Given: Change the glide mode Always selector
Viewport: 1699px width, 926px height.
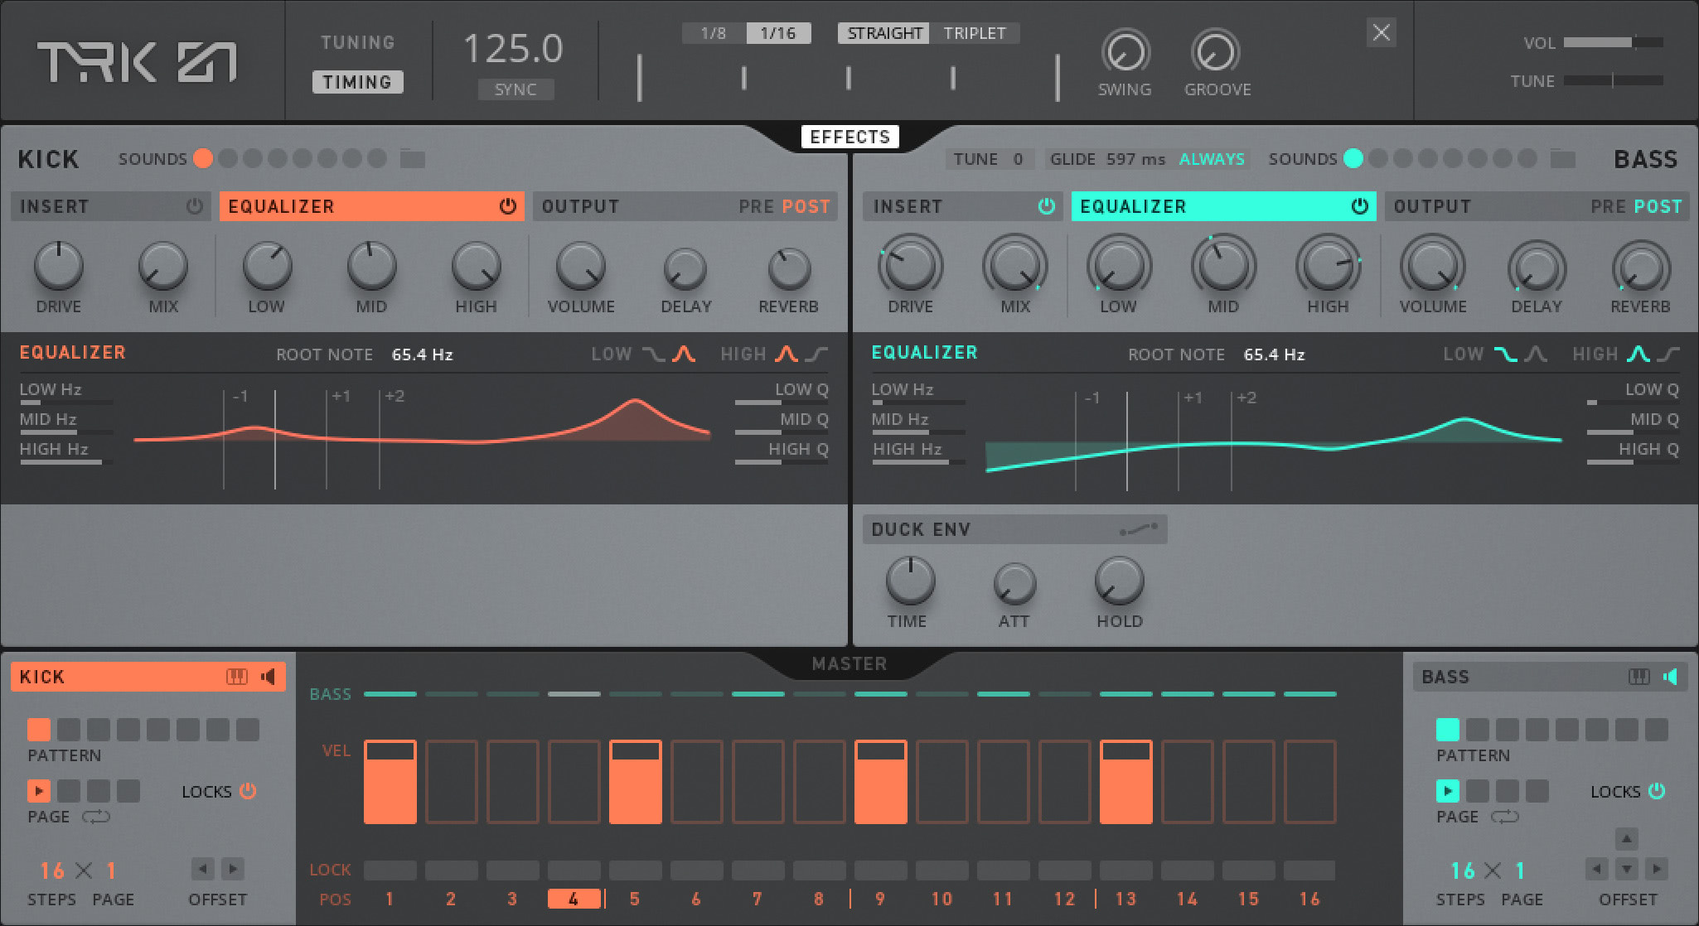Looking at the screenshot, I should [x=1212, y=159].
